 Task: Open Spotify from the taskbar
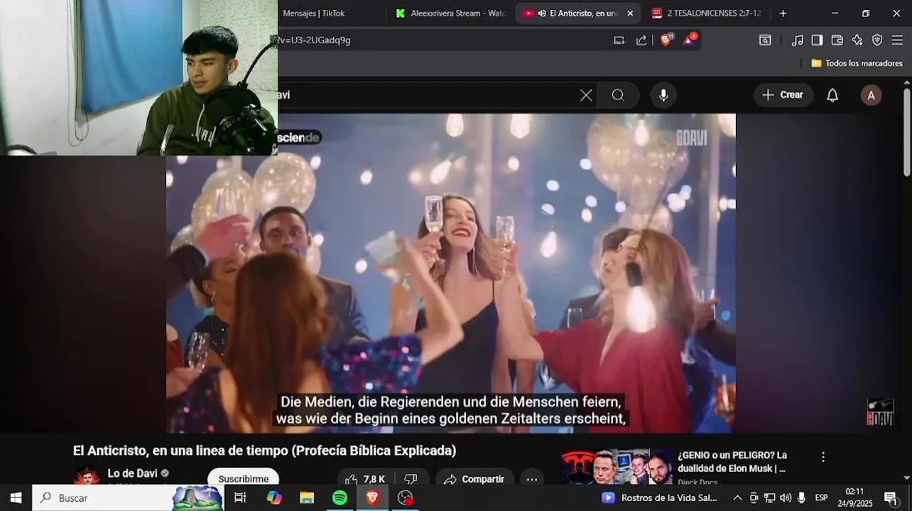340,498
